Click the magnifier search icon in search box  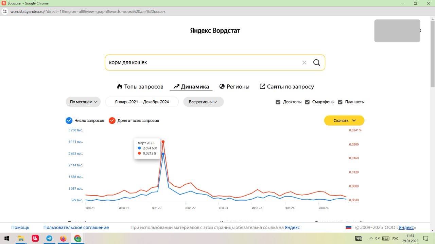(x=316, y=63)
